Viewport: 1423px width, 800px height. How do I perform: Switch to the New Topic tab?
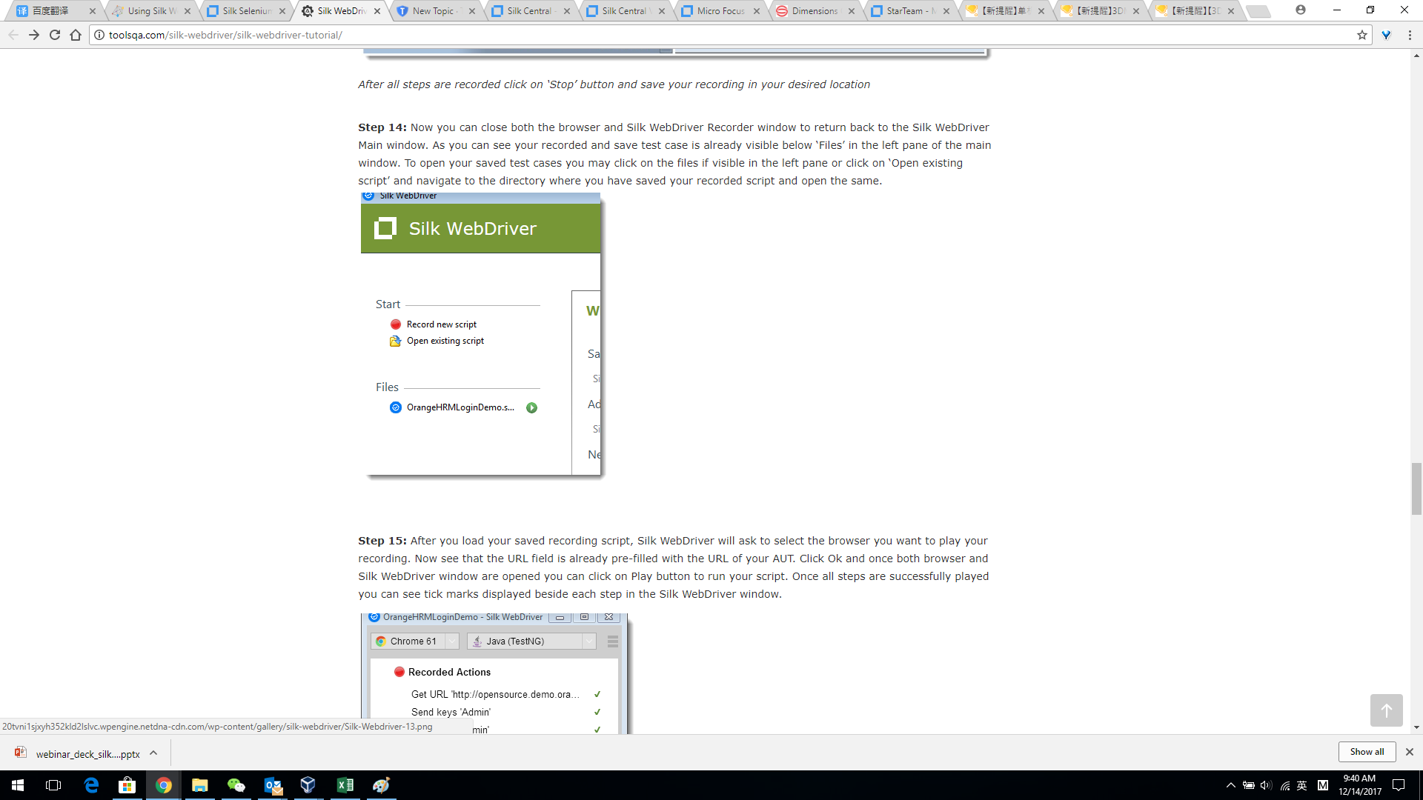pos(436,11)
